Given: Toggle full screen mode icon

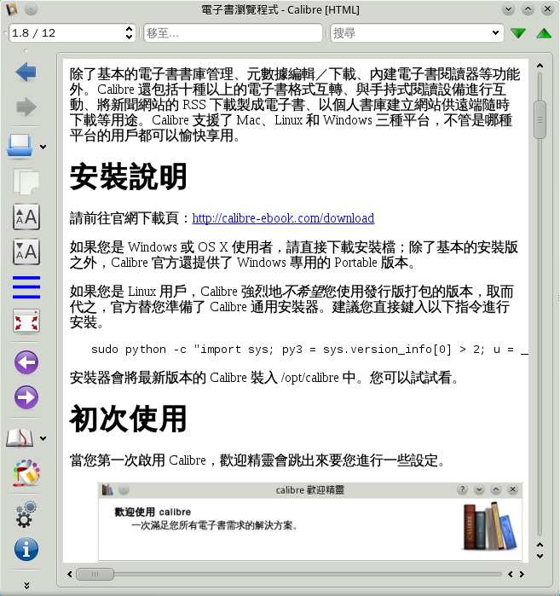Looking at the screenshot, I should (x=26, y=321).
